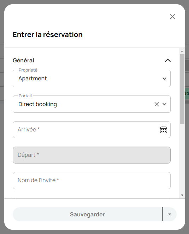Click the form scrollbar's up arrow
This screenshot has height=234, width=189.
182,51
